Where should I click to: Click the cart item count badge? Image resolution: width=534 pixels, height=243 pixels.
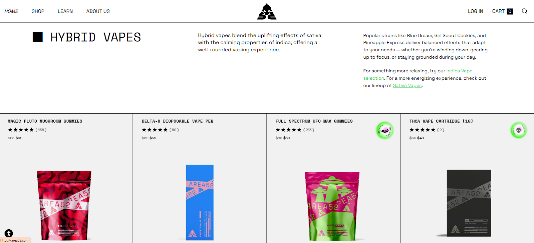click(510, 11)
